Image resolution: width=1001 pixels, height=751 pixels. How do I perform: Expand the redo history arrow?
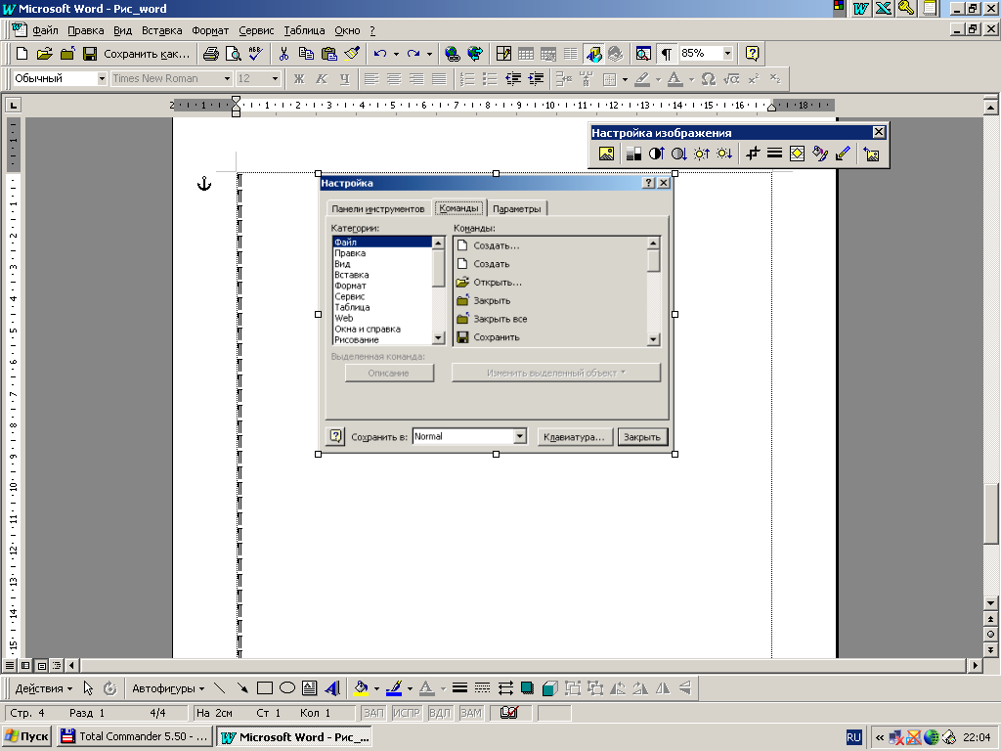(x=430, y=55)
